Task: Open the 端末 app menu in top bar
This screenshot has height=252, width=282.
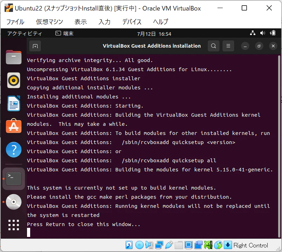Action: 65,33
